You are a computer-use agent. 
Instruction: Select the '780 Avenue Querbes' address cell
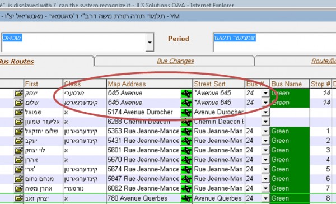[x=143, y=198]
